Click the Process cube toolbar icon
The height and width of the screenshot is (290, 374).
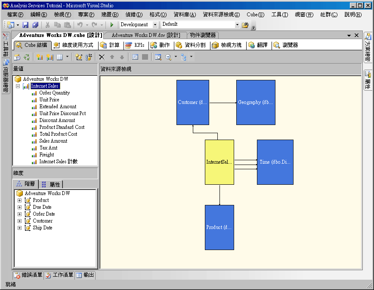(17, 57)
